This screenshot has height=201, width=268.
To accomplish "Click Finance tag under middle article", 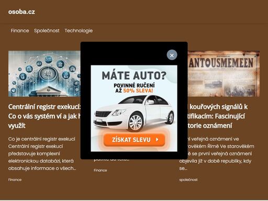I will [100, 170].
